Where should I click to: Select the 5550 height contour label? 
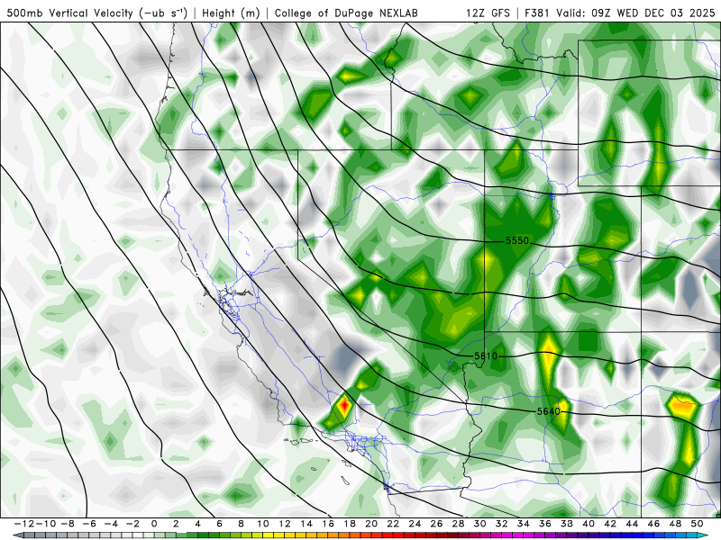point(516,240)
